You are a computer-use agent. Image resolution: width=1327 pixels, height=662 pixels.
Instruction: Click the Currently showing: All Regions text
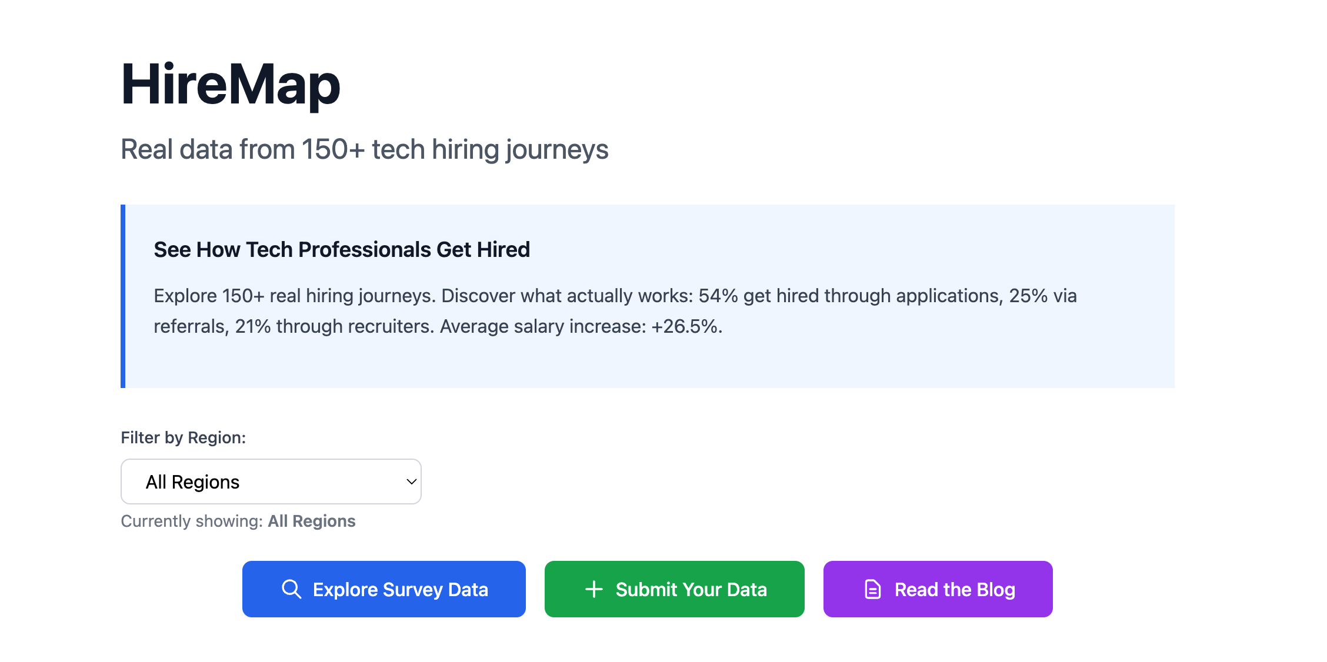tap(238, 521)
